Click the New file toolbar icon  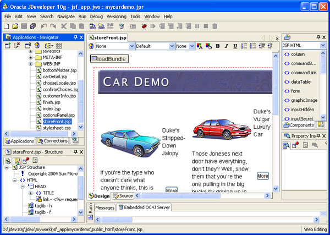pyautogui.click(x=7, y=26)
